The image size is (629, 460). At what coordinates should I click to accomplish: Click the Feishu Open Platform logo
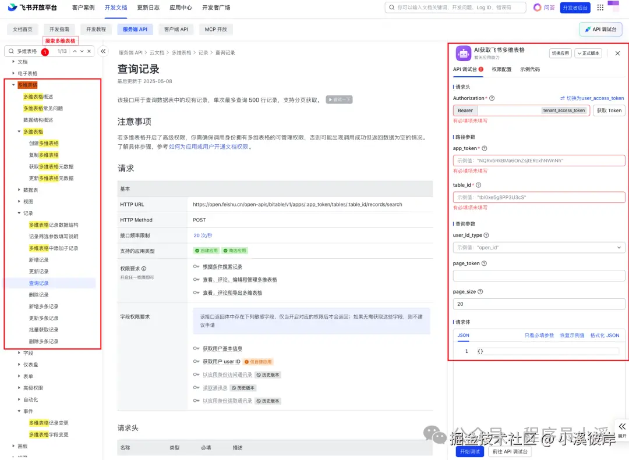33,7
